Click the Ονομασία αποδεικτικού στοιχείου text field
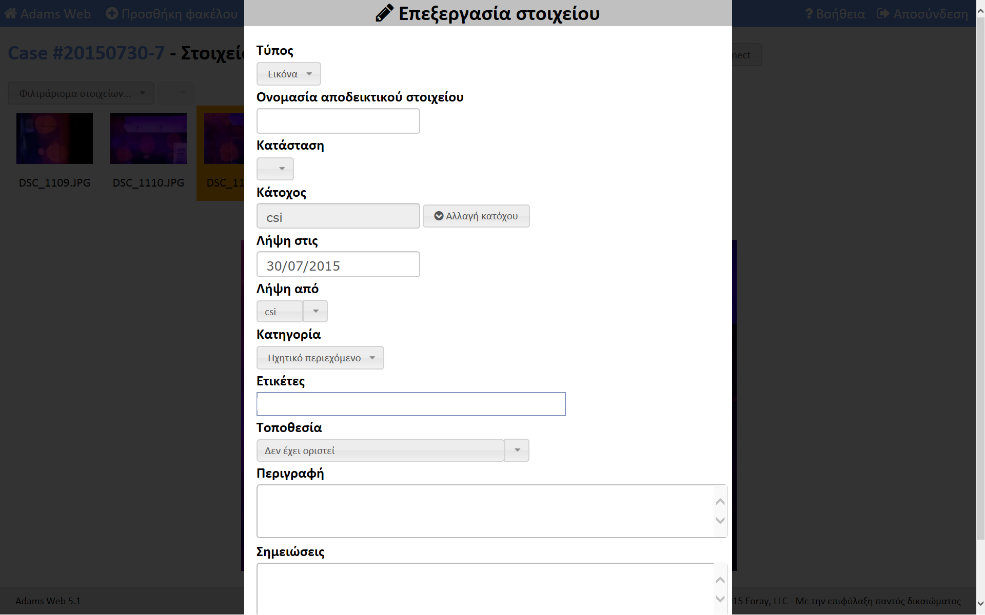 point(338,121)
